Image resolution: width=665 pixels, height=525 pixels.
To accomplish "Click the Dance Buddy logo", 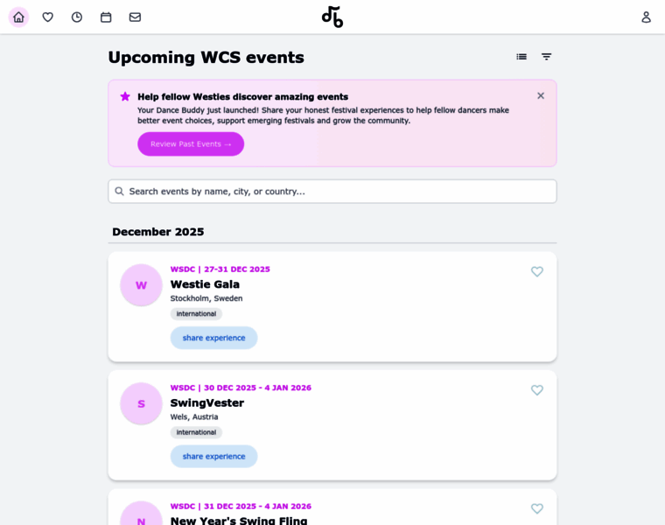I will [x=332, y=17].
